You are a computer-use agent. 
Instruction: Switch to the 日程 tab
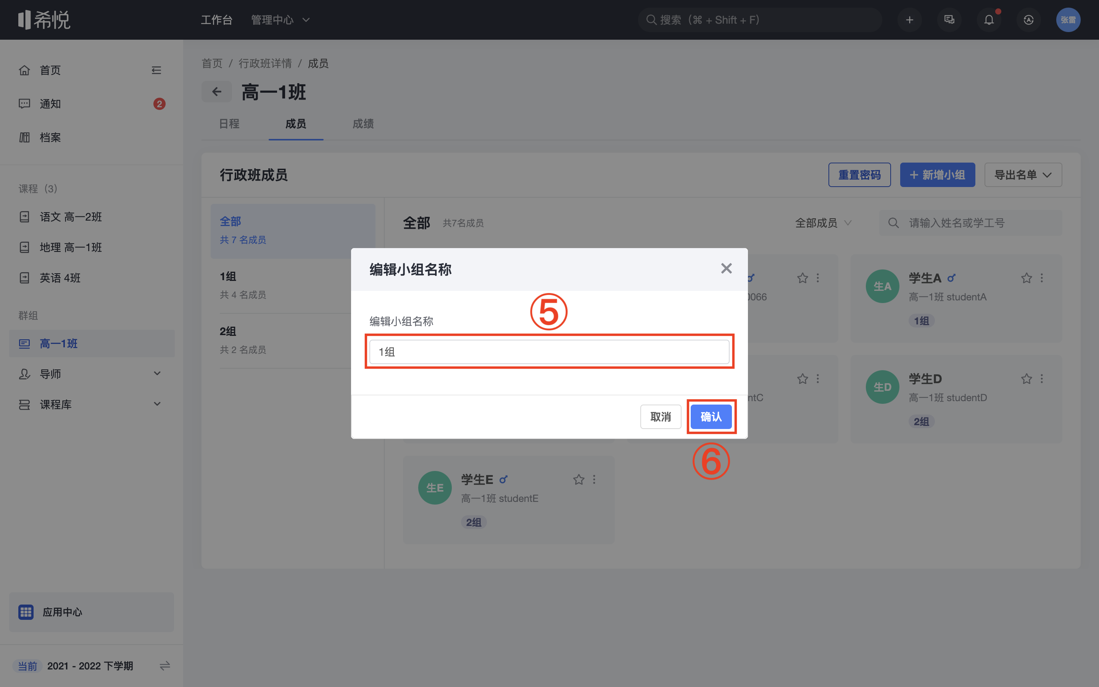pos(229,124)
